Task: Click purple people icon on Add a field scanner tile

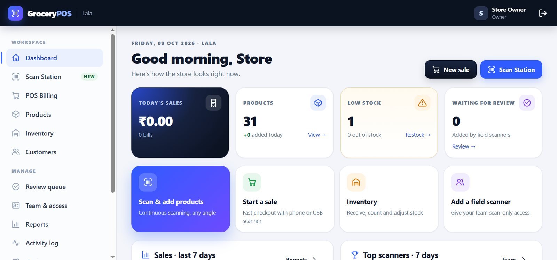Action: [x=460, y=182]
